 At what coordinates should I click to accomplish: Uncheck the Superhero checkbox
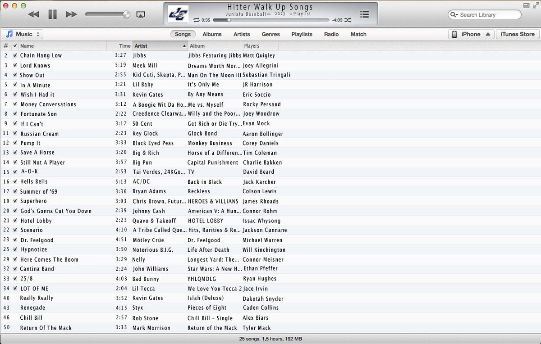(15, 201)
